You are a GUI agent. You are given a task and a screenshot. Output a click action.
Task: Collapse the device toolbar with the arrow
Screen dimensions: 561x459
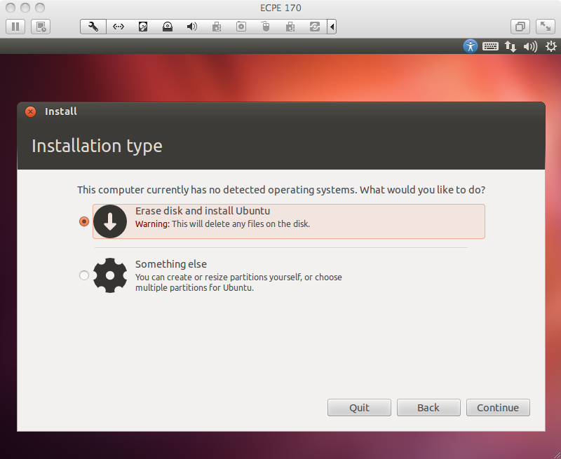330,26
